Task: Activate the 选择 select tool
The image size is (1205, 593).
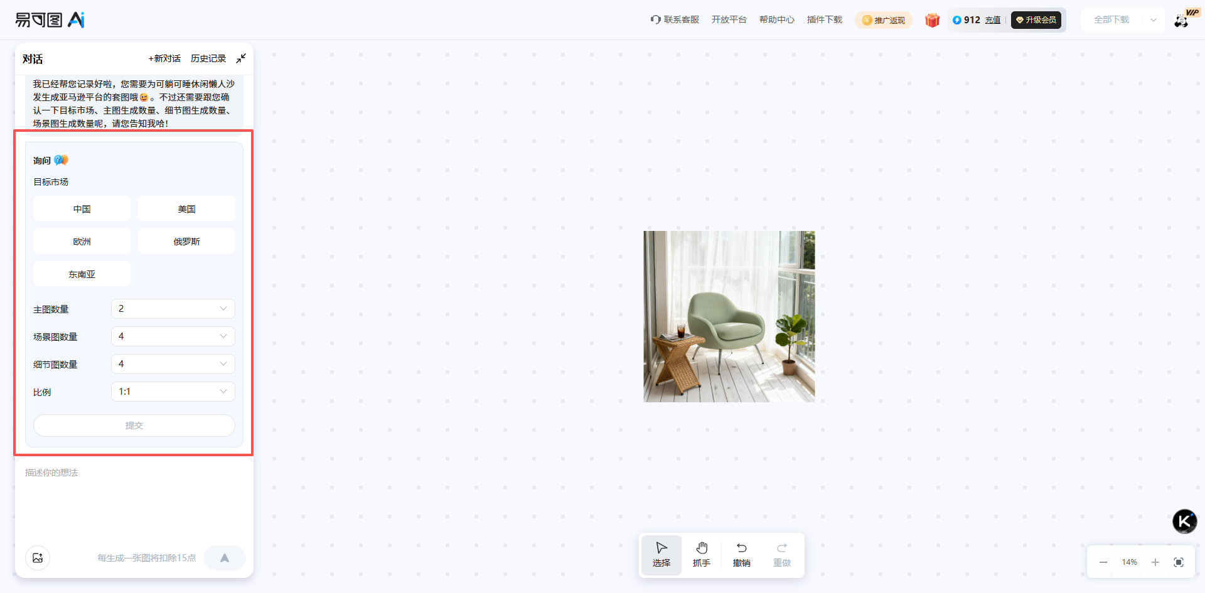Action: pyautogui.click(x=661, y=555)
